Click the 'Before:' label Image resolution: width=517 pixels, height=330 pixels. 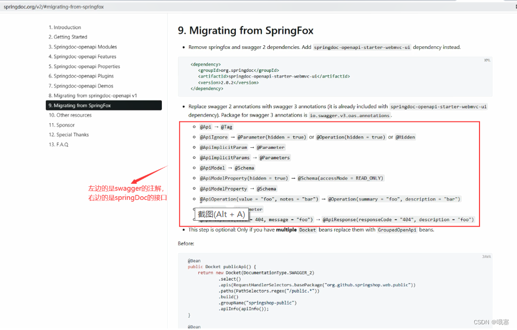point(186,244)
